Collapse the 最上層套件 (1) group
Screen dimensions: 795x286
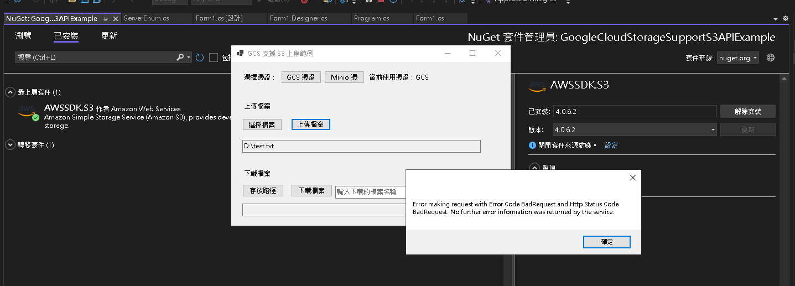[x=10, y=92]
